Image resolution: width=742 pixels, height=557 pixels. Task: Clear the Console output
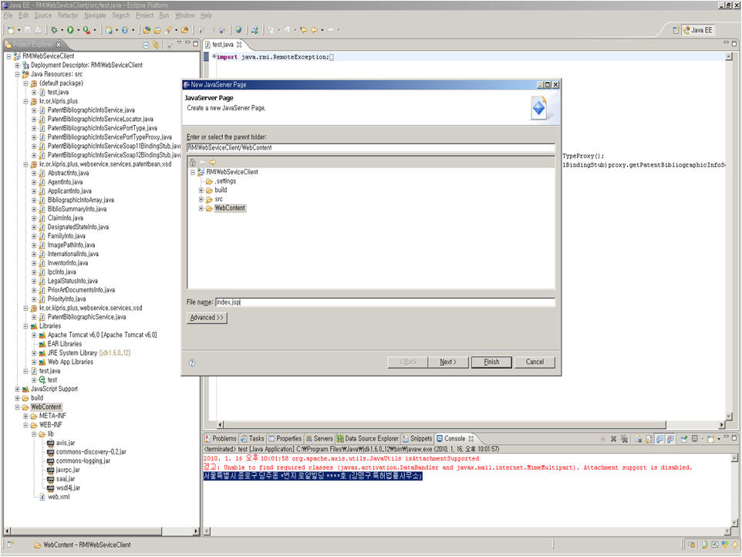636,438
